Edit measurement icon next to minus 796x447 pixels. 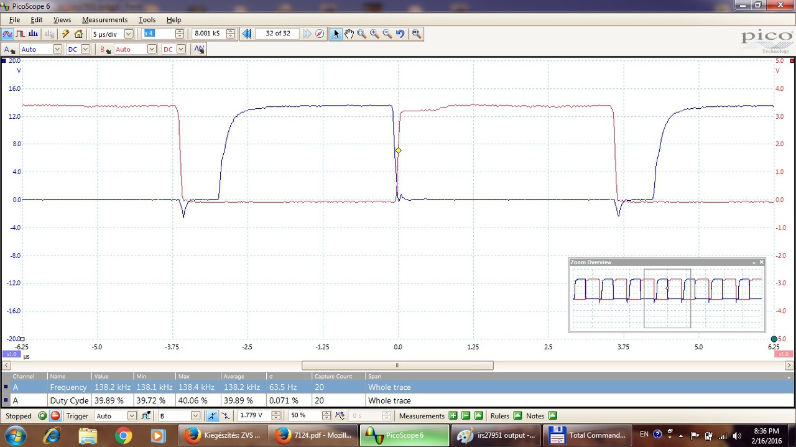pos(479,416)
